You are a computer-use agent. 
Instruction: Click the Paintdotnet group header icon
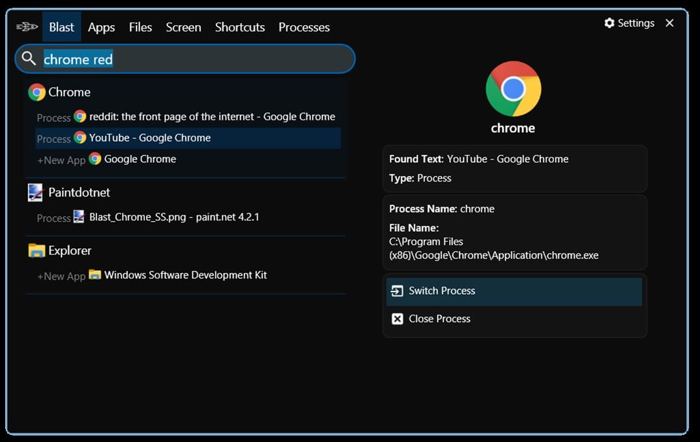coord(36,193)
